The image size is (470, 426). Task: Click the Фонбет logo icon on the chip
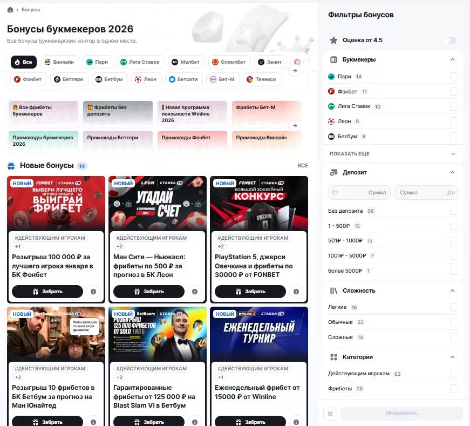coord(17,79)
